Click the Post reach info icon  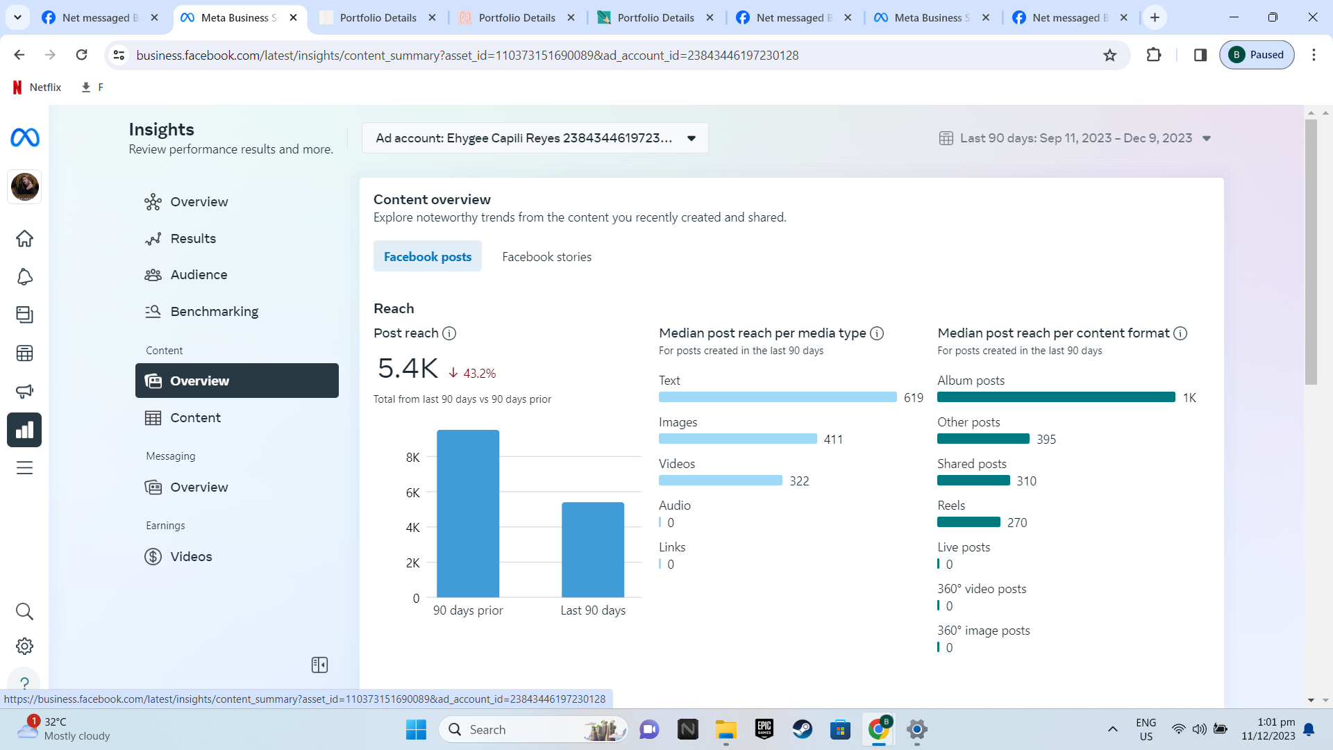pyautogui.click(x=449, y=333)
